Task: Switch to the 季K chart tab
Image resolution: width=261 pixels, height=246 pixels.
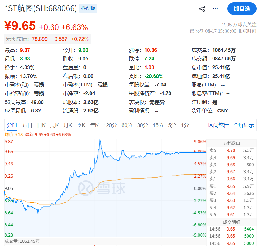Action: pos(81,125)
